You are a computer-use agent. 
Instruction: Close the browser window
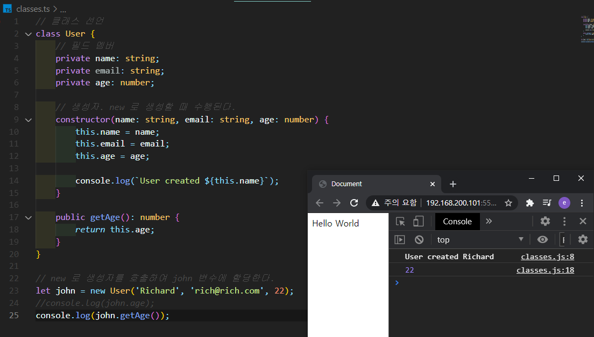581,178
